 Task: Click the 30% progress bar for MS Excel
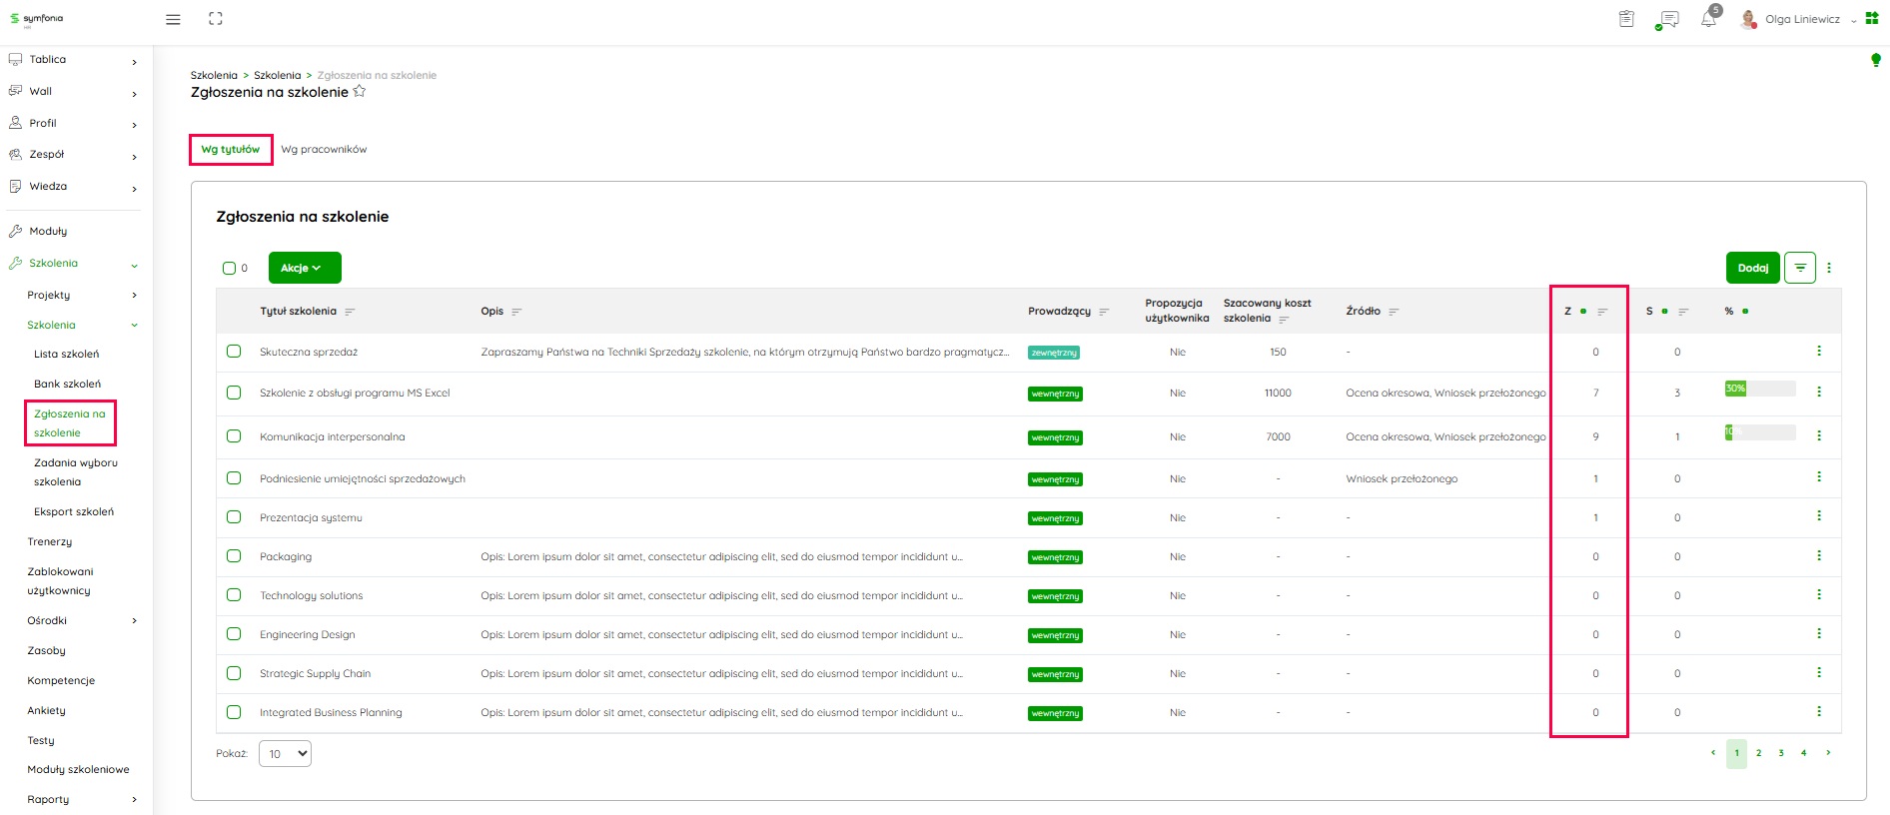pos(1759,389)
